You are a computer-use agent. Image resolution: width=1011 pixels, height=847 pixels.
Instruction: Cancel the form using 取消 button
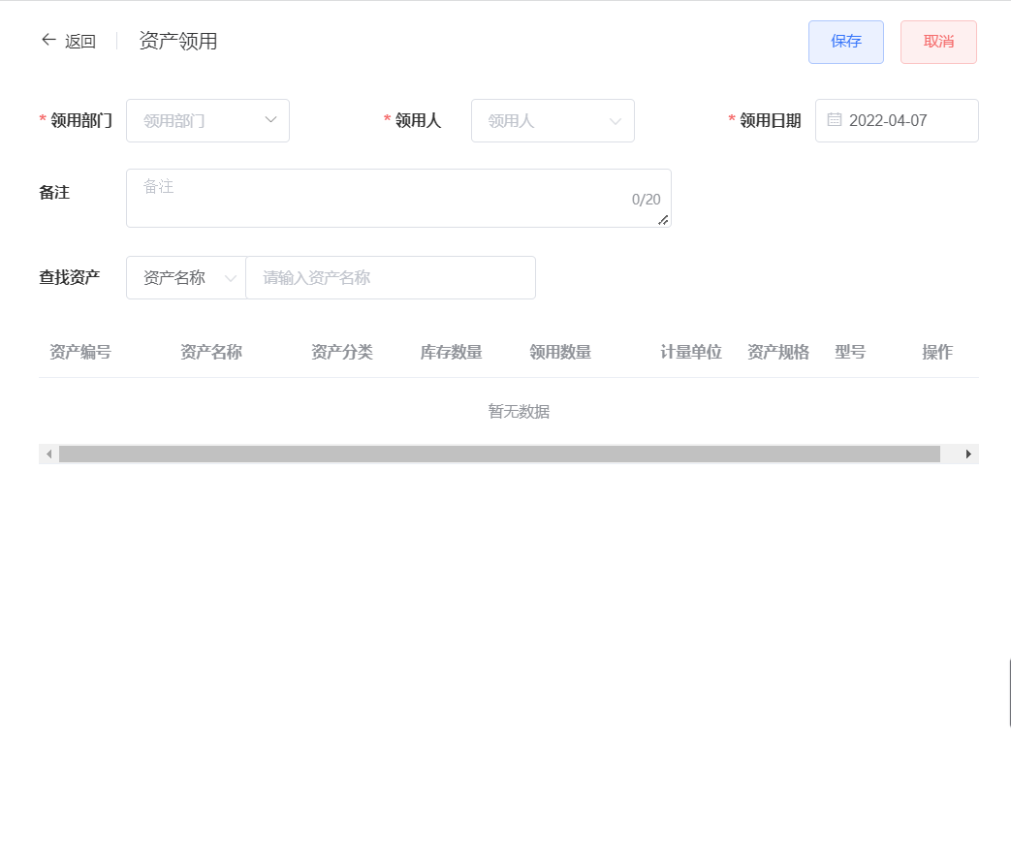coord(938,42)
